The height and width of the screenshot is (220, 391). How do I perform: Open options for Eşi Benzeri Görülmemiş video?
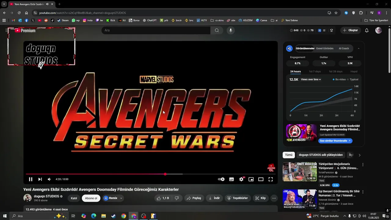click(363, 192)
